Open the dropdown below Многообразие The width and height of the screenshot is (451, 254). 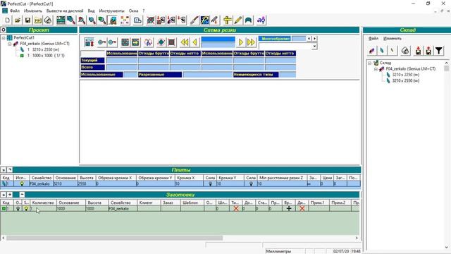point(314,46)
